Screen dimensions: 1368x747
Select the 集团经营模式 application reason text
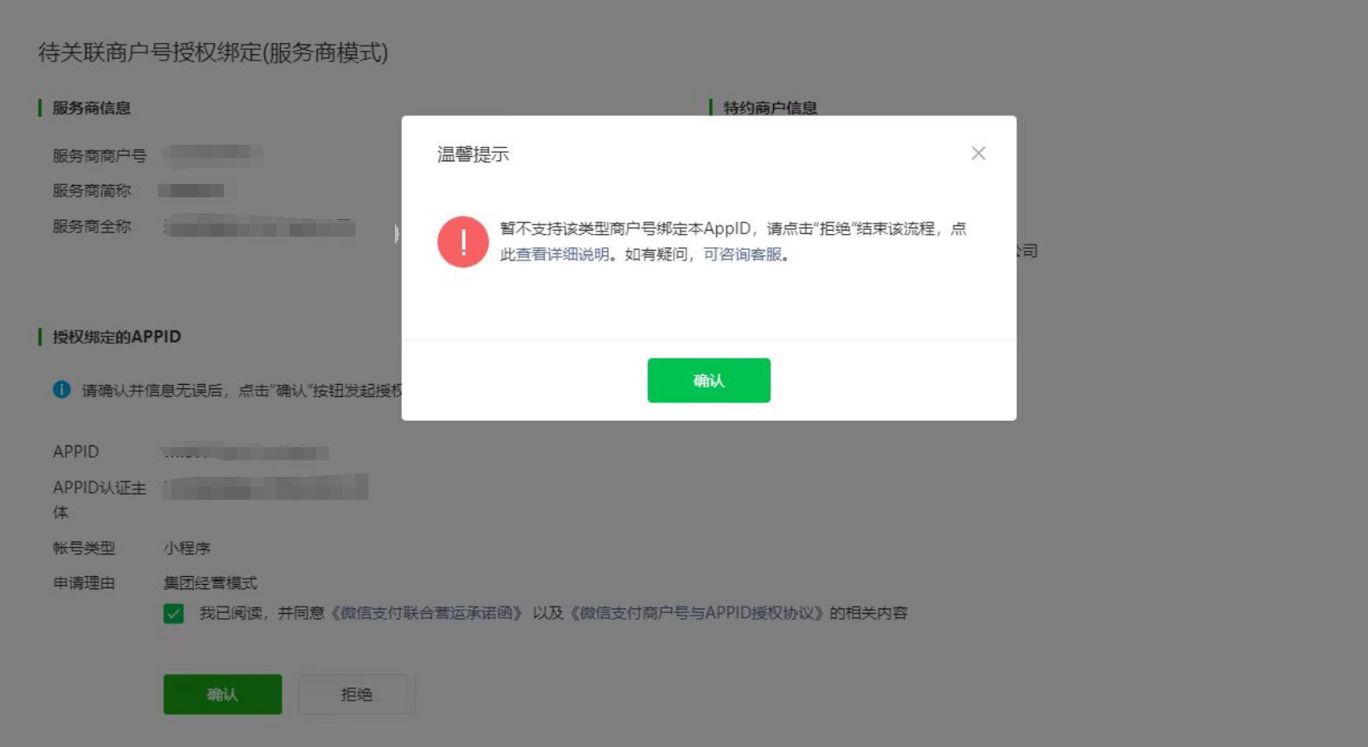(x=211, y=583)
